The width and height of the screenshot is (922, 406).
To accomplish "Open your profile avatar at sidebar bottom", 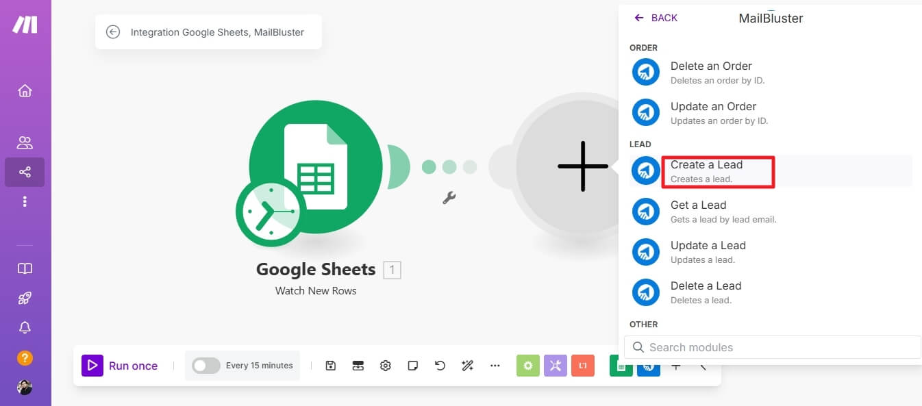I will [25, 387].
